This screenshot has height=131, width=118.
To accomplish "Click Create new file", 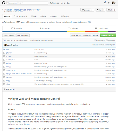I will (76, 35).
